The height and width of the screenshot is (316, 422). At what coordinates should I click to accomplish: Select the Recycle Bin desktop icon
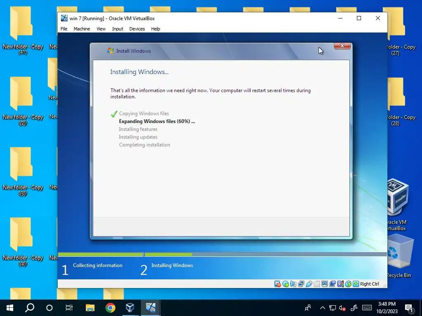click(x=399, y=256)
